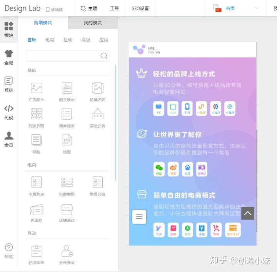Add the 列表多图 multi-image list module

tap(37, 118)
